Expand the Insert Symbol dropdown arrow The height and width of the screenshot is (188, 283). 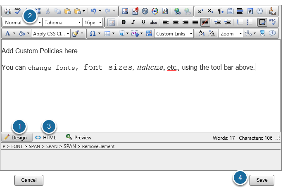99,33
